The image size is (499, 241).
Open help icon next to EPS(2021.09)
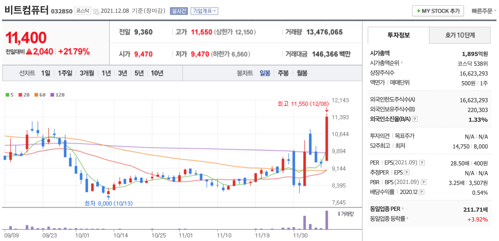point(422,163)
